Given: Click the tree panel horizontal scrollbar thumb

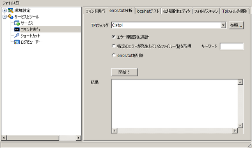Looking at the screenshot, I should click(33, 138).
